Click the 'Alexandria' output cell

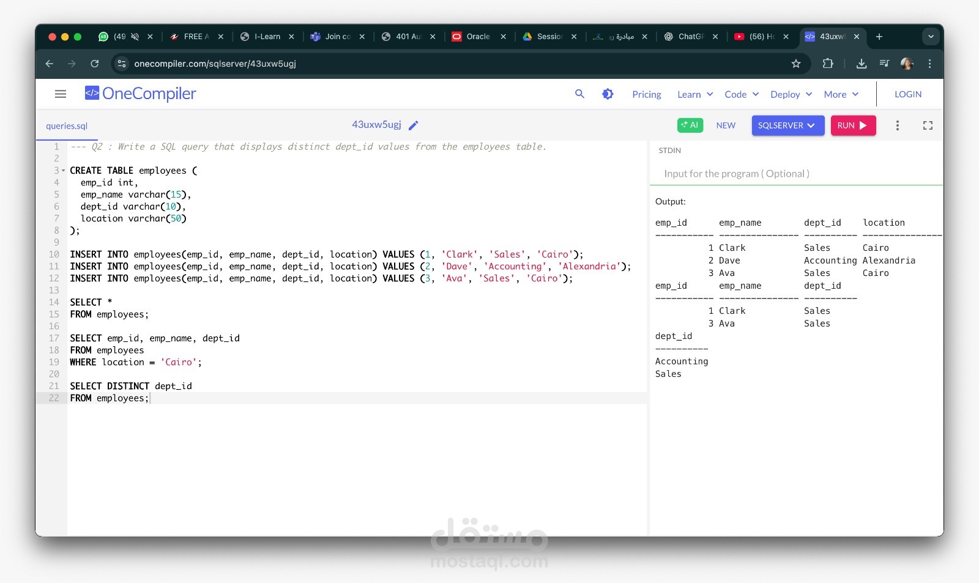(x=889, y=261)
